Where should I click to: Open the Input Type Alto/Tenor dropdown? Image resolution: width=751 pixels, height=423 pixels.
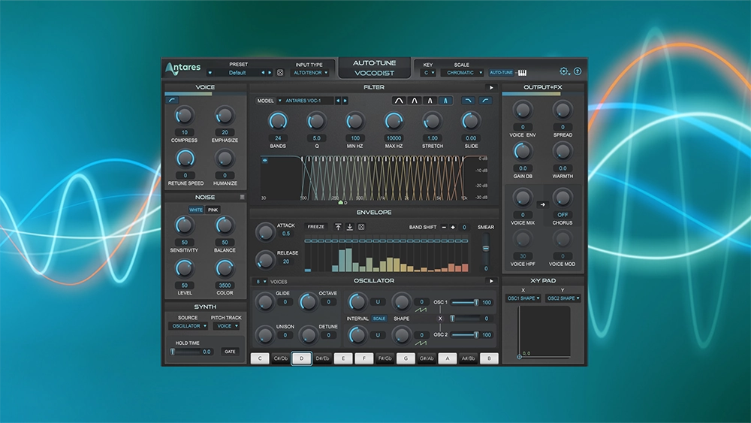309,73
